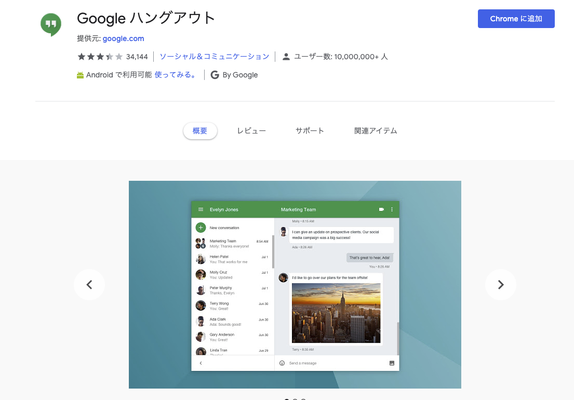Click Molly Cruz avatar in conversation list
This screenshot has width=574, height=400.
[201, 274]
